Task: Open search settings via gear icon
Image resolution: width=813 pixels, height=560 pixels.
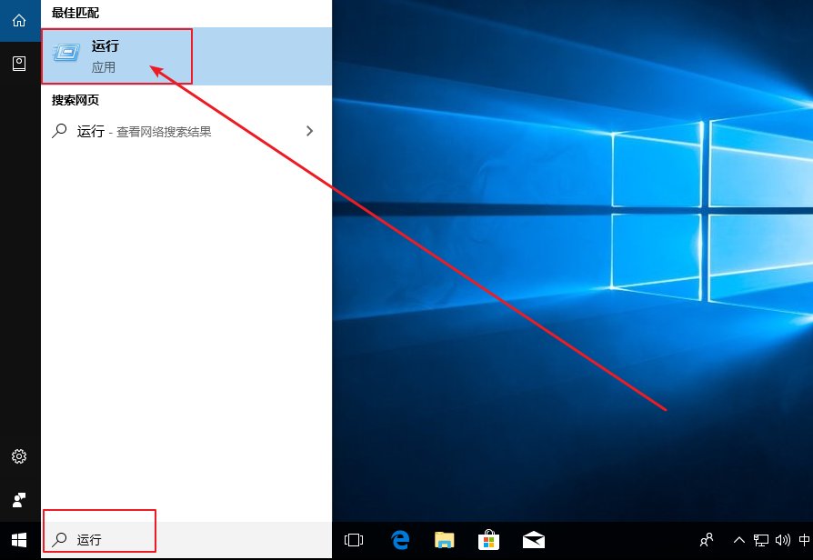Action: 19,455
